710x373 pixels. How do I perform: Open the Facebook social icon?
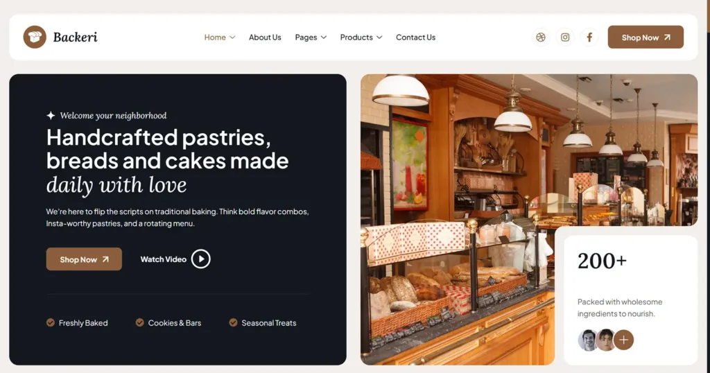click(589, 37)
